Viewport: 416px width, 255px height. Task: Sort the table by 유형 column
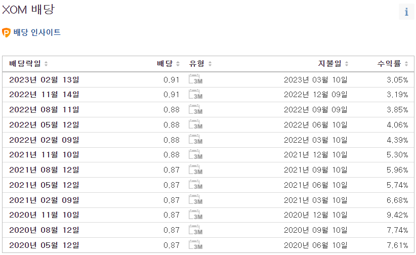coord(200,64)
